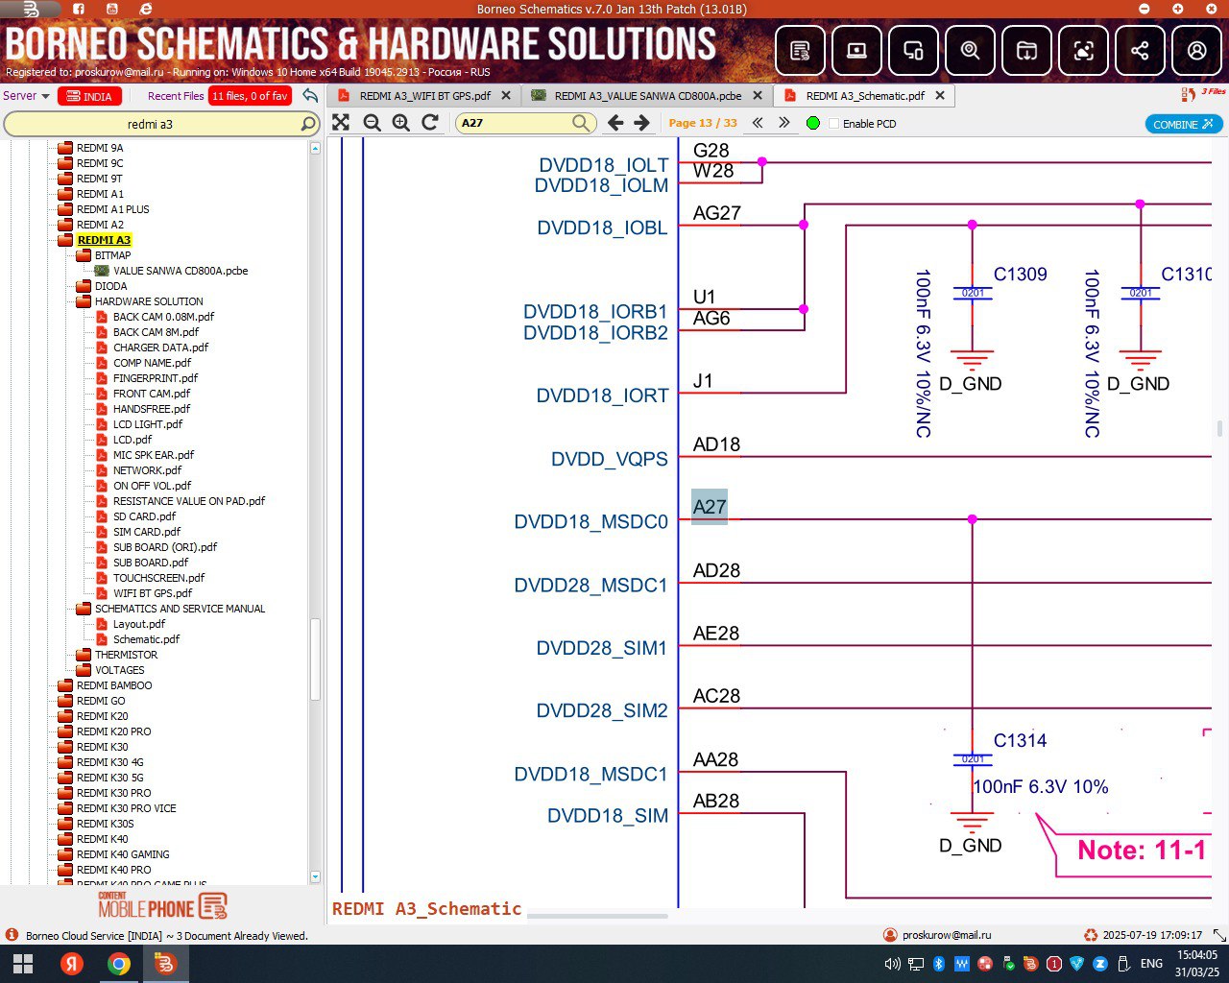Click the refresh icon beside timestamp
Viewport: 1229px width, 983px height.
pyautogui.click(x=1090, y=935)
